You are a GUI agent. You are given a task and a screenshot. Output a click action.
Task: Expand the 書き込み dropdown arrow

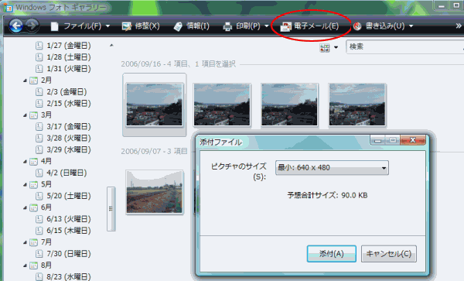[411, 26]
